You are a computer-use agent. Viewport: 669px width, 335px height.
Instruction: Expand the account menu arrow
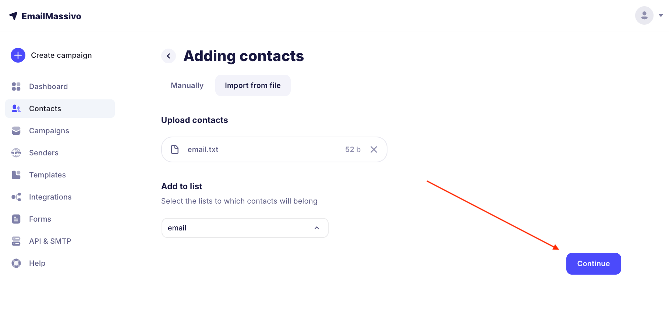(x=661, y=15)
